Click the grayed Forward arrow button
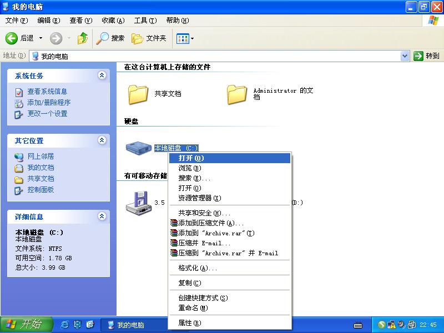 (56, 38)
